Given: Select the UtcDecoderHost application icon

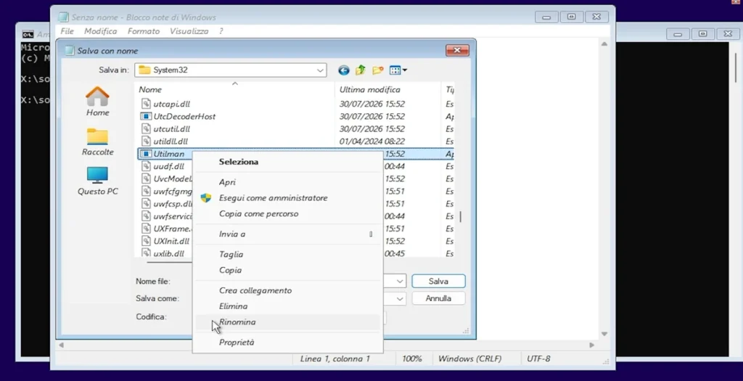Looking at the screenshot, I should 146,116.
